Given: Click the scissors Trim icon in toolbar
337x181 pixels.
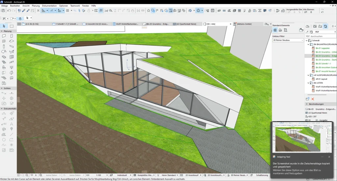Looking at the screenshot, I should [106, 11].
